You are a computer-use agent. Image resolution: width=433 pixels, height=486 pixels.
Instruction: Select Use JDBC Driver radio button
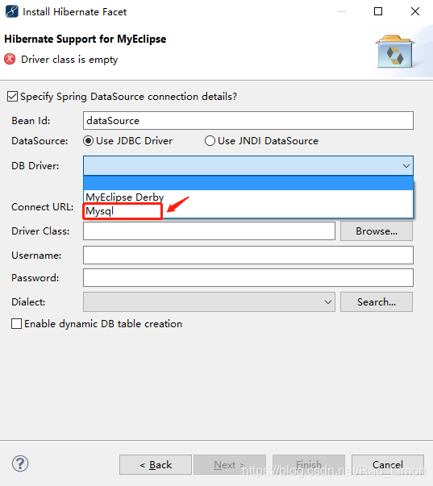pos(89,141)
